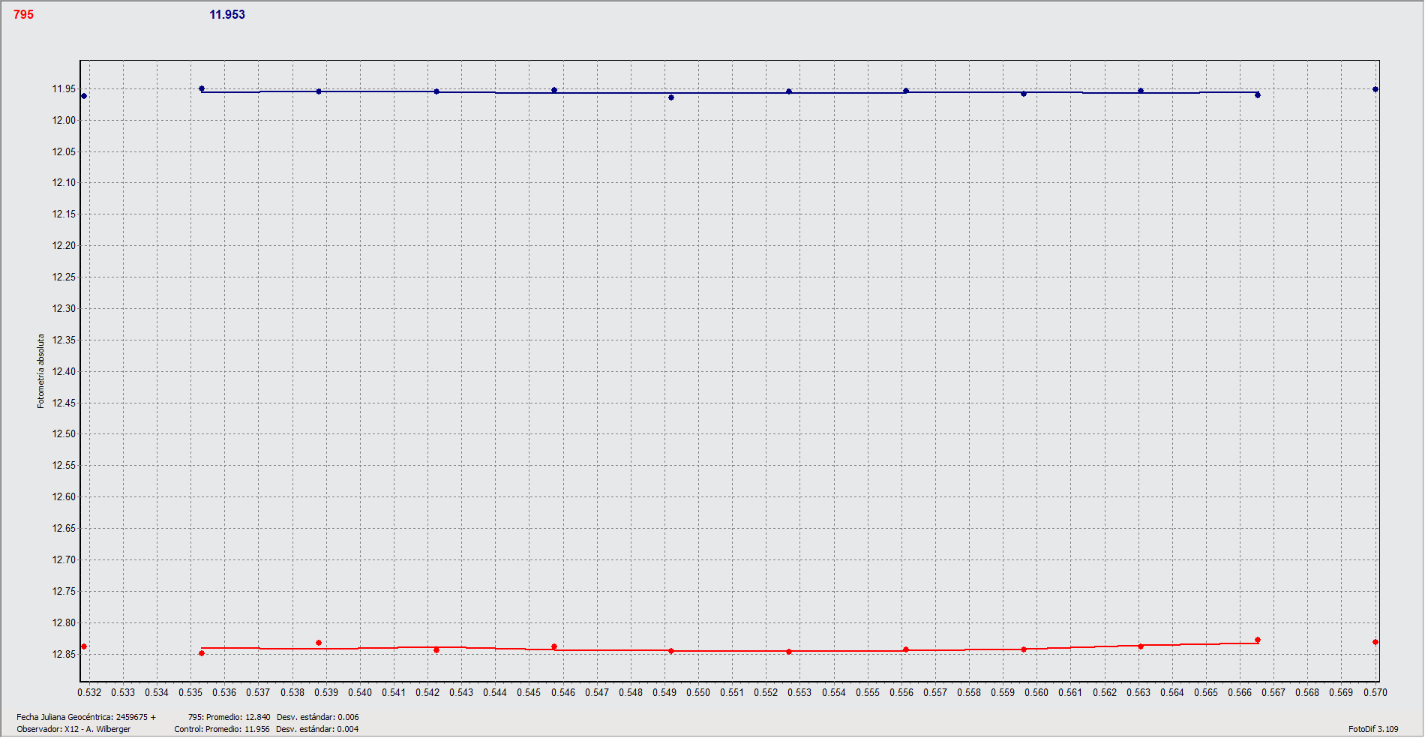Viewport: 1425px width, 738px height.
Task: Click the y-axis label "11.95"
Action: [64, 88]
